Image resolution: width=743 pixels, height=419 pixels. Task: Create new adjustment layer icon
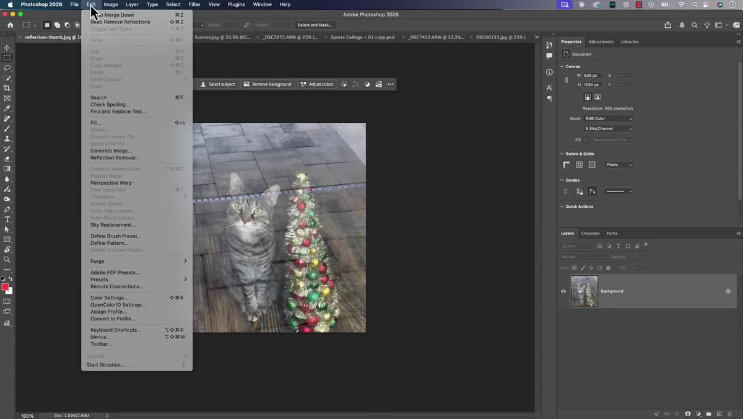click(x=698, y=413)
